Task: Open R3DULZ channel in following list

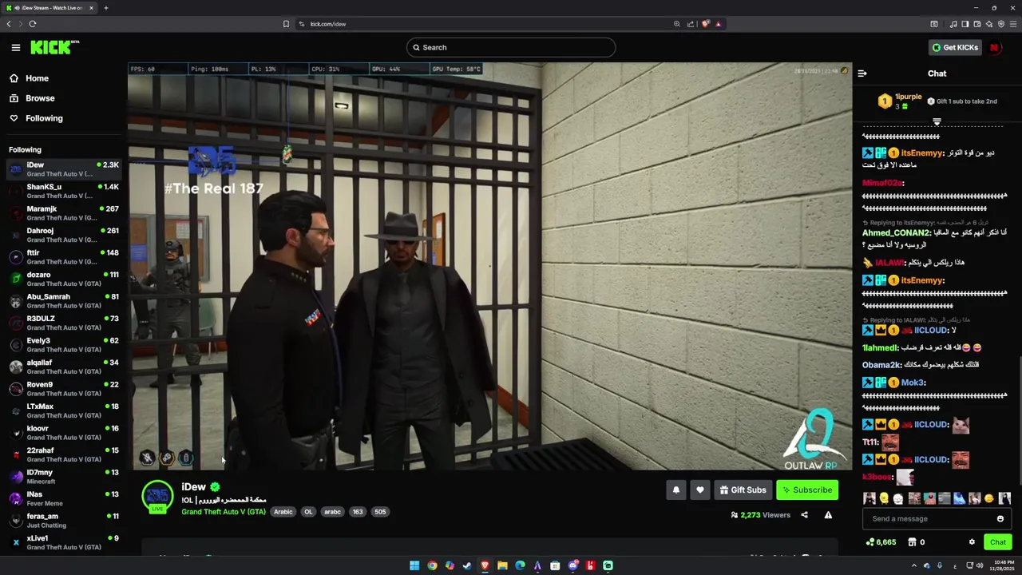Action: (x=64, y=323)
